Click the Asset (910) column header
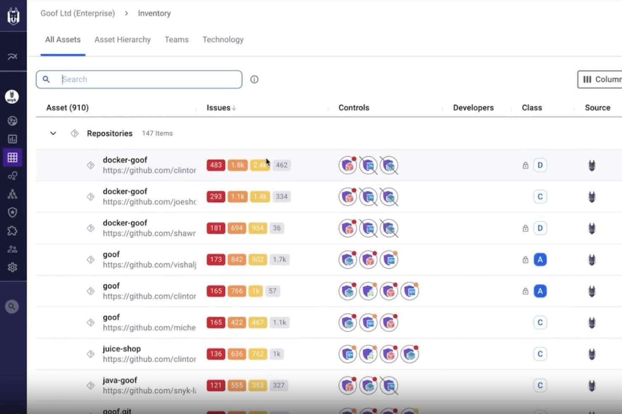This screenshot has width=622, height=414. (x=67, y=108)
